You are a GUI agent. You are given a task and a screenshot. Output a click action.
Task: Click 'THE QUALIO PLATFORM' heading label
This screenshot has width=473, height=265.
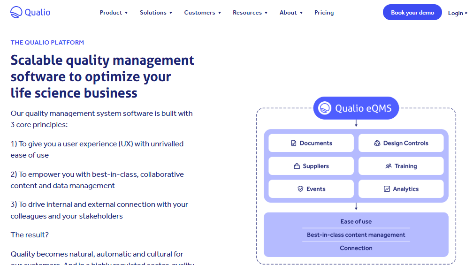(47, 43)
